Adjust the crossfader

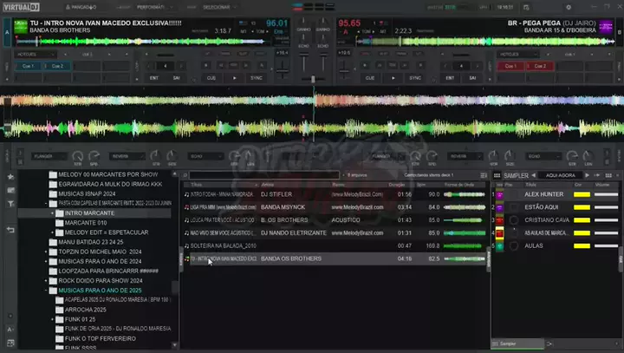[x=313, y=79]
